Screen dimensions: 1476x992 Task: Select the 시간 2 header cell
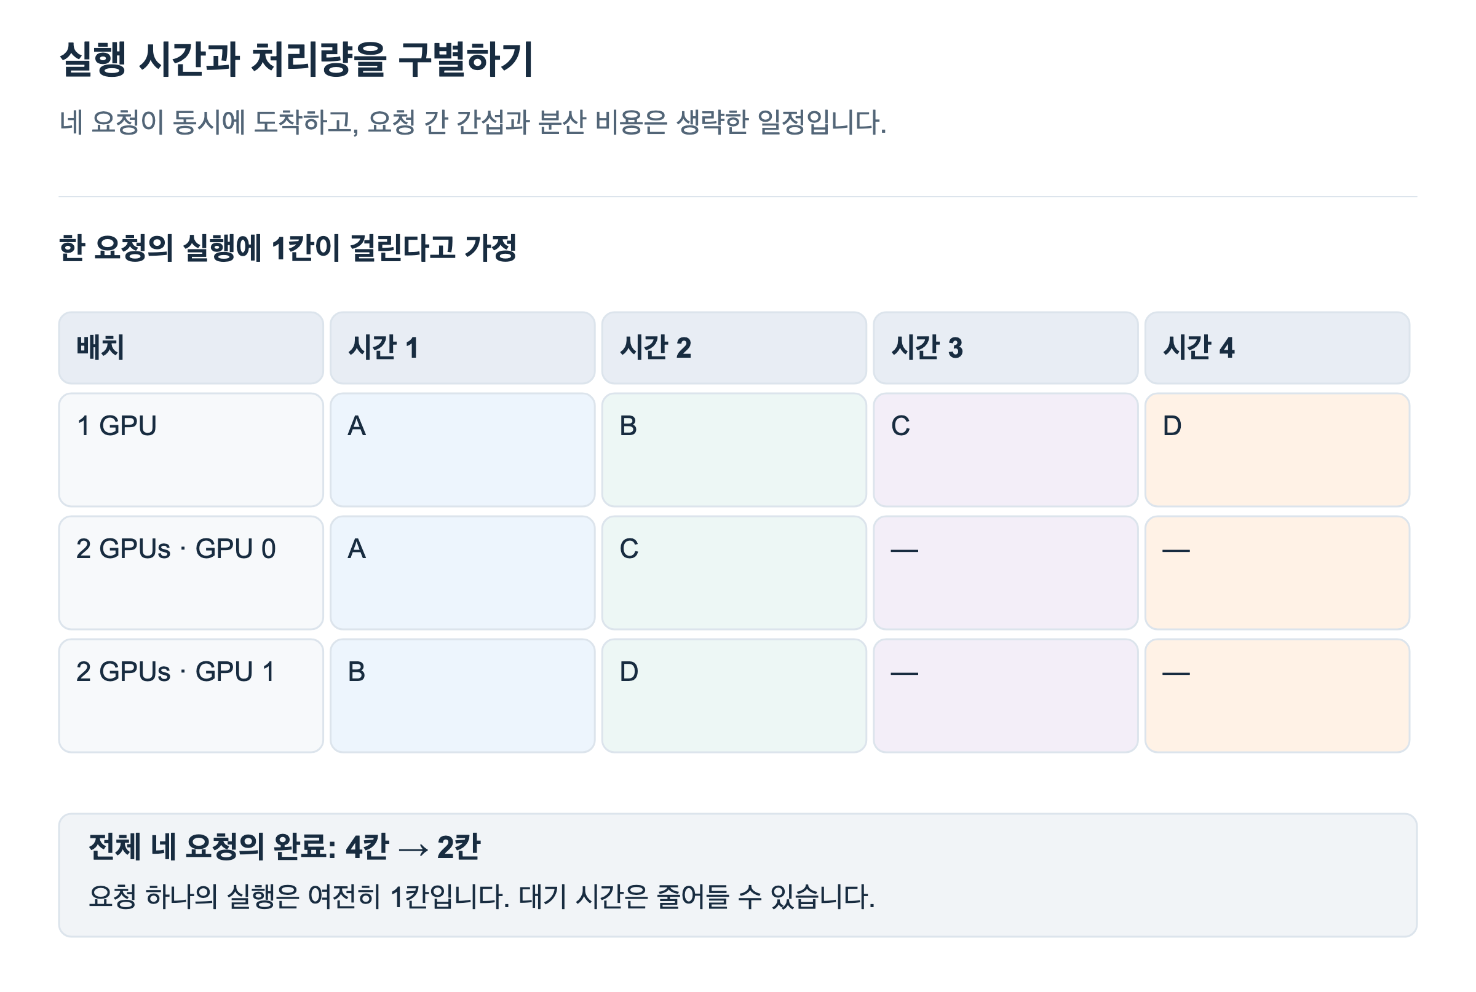click(x=734, y=347)
